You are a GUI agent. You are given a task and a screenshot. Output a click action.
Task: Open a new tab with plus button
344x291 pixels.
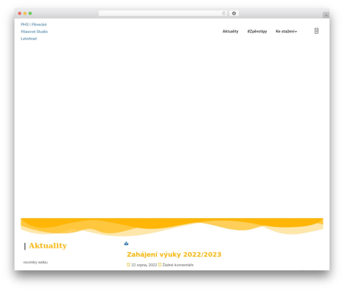(x=326, y=15)
